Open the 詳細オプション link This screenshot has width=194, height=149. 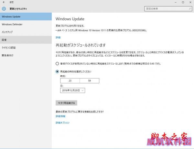point(62,123)
